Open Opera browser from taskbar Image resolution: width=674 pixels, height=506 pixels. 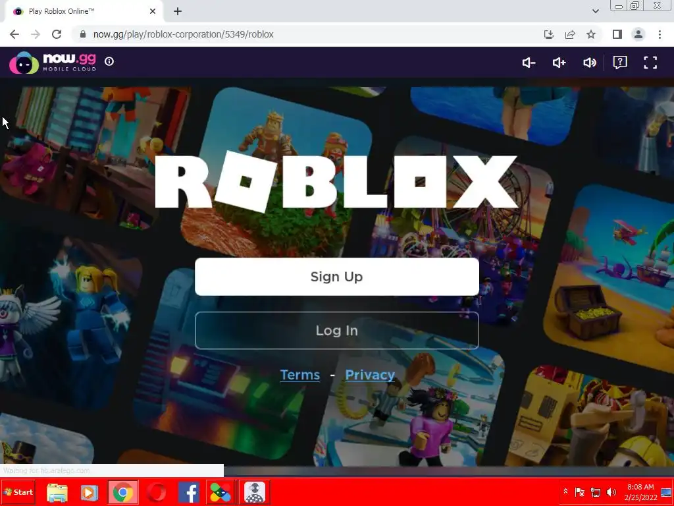tap(157, 492)
